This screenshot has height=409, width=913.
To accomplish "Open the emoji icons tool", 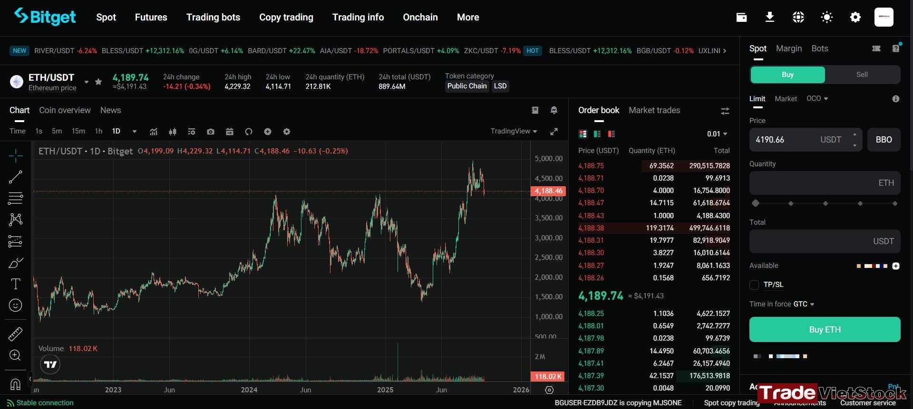I will pyautogui.click(x=15, y=305).
